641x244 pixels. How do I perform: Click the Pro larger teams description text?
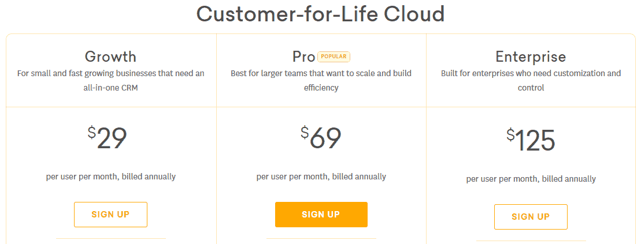pos(321,80)
